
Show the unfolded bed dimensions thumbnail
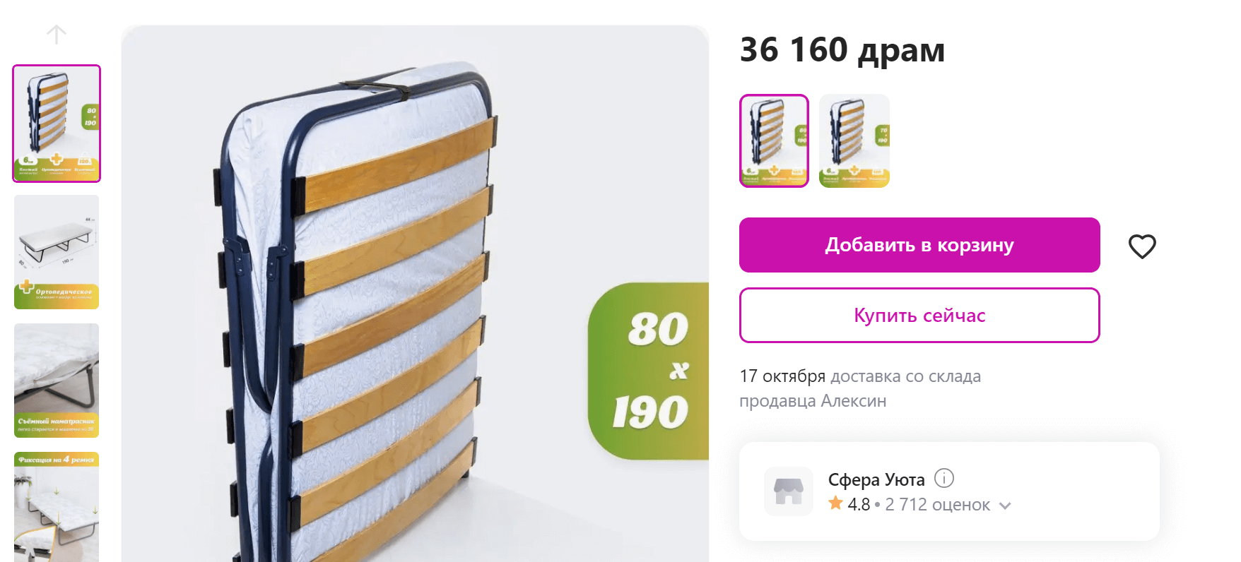[57, 252]
